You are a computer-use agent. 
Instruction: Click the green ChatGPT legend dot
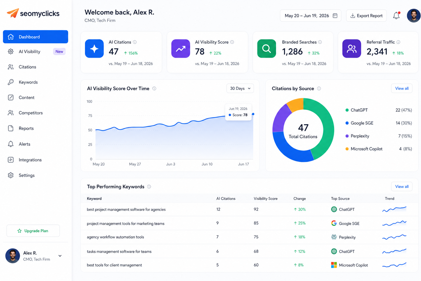tap(347, 110)
